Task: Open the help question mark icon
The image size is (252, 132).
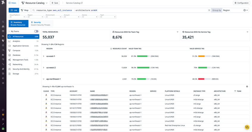Action: click(3, 115)
